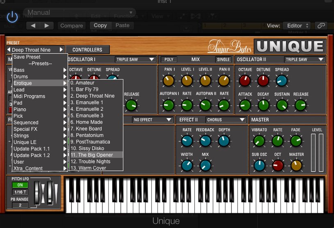Click the chorus FEEDBACK knob
The height and width of the screenshot is (228, 334).
pyautogui.click(x=205, y=141)
